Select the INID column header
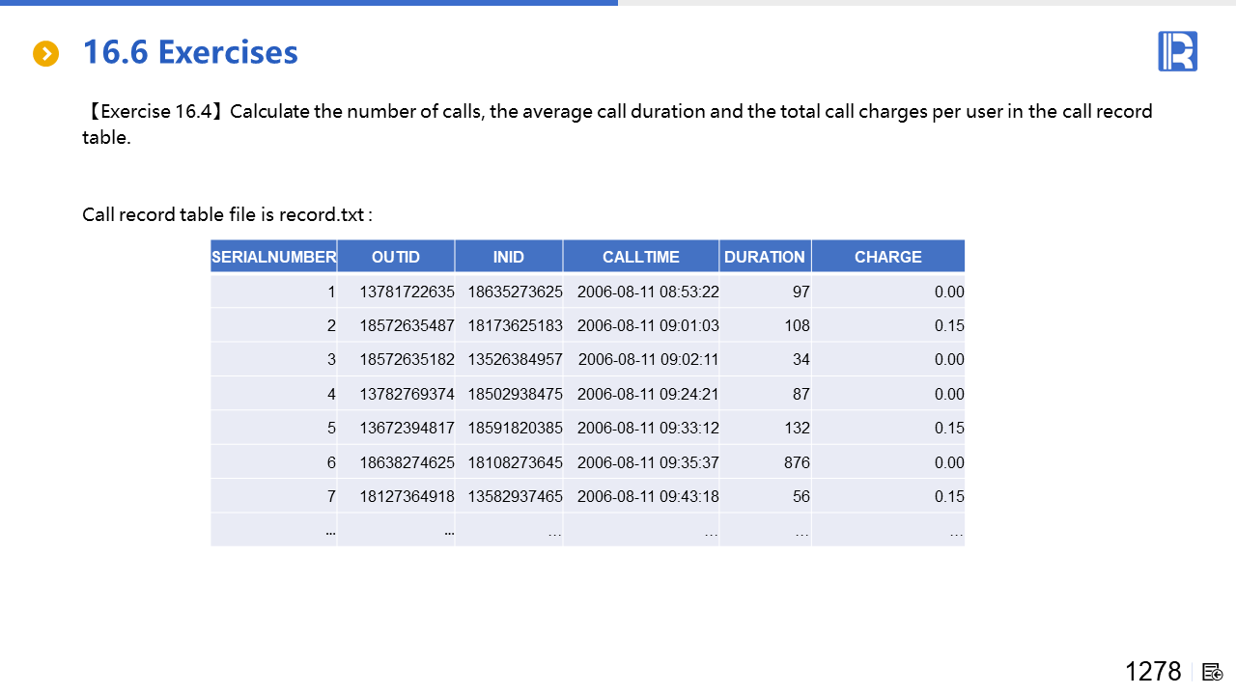 [x=509, y=257]
